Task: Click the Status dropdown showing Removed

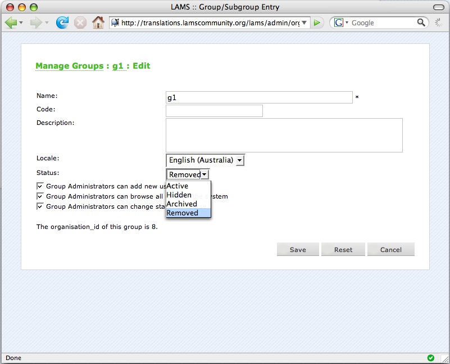Action: (x=188, y=174)
